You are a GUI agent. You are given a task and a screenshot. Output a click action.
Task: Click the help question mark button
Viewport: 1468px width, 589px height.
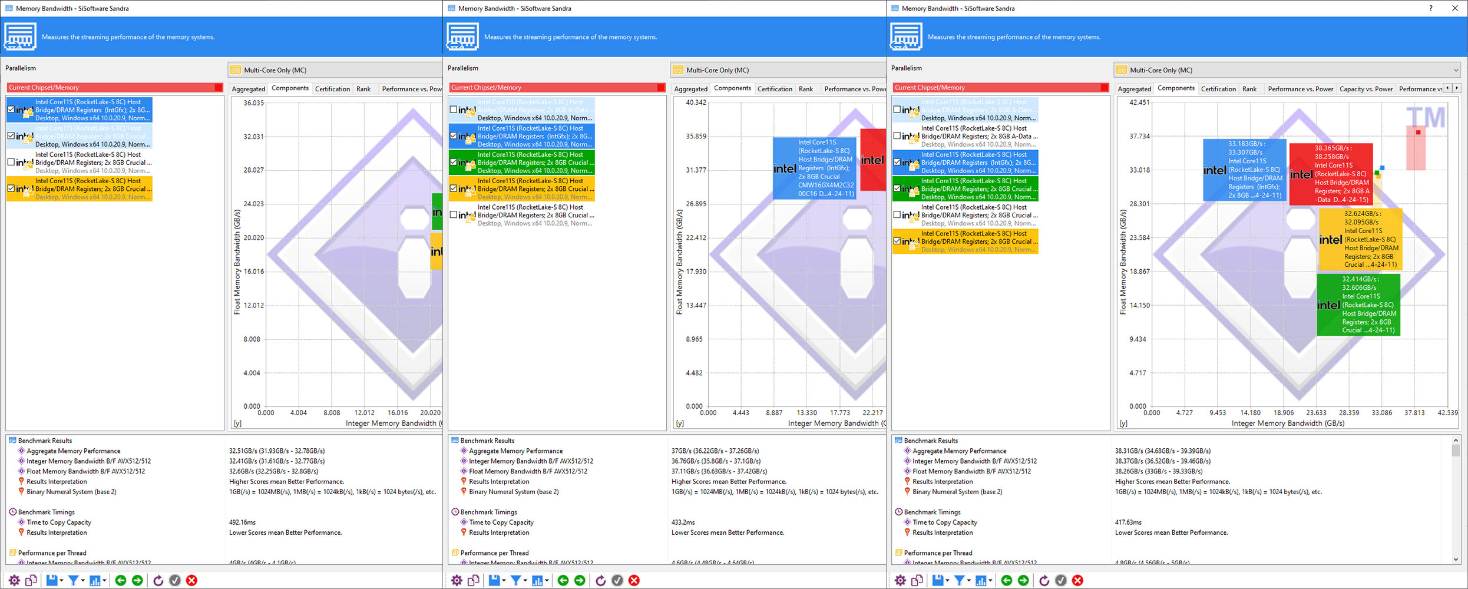click(x=1430, y=8)
